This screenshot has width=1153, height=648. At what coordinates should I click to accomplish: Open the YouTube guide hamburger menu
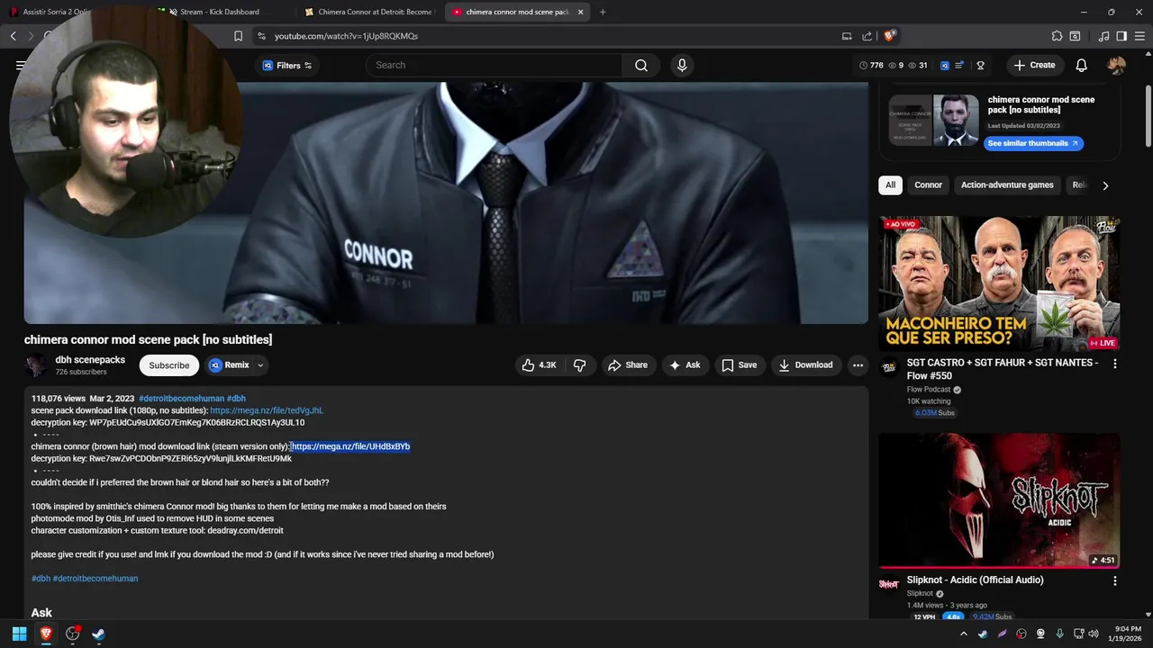20,65
